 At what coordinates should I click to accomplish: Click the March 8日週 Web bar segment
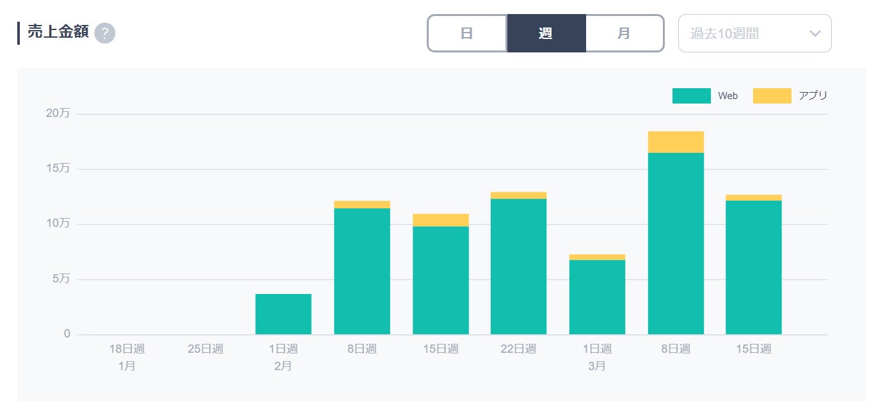(676, 244)
